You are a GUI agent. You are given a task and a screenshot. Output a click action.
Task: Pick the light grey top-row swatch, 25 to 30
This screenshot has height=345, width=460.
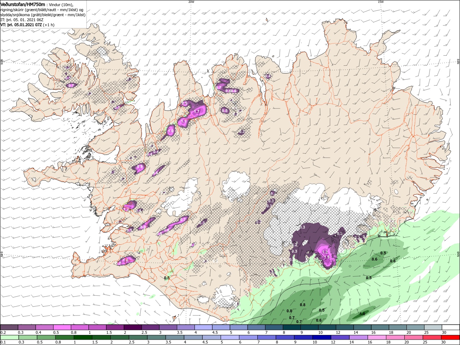click(433, 327)
